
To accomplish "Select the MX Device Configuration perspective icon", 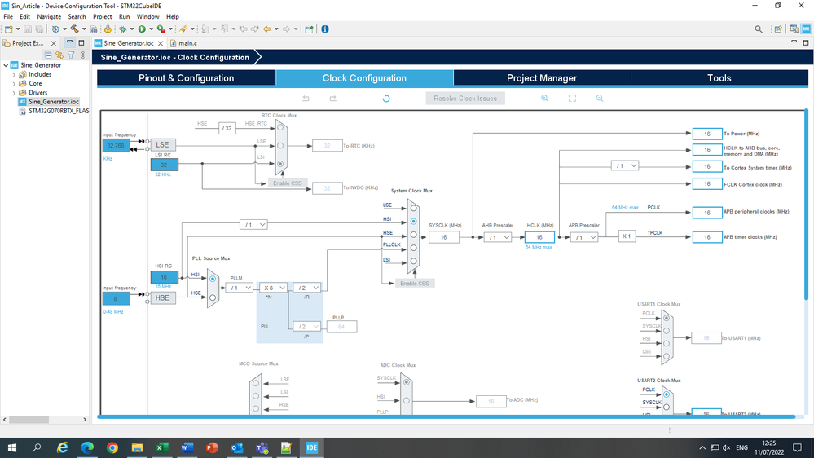I will pos(806,29).
